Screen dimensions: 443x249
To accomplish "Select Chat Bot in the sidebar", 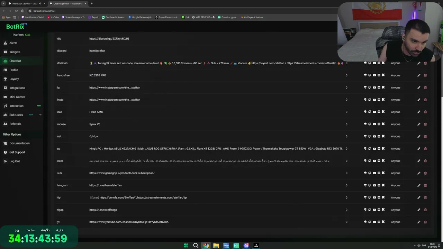I will pyautogui.click(x=15, y=61).
